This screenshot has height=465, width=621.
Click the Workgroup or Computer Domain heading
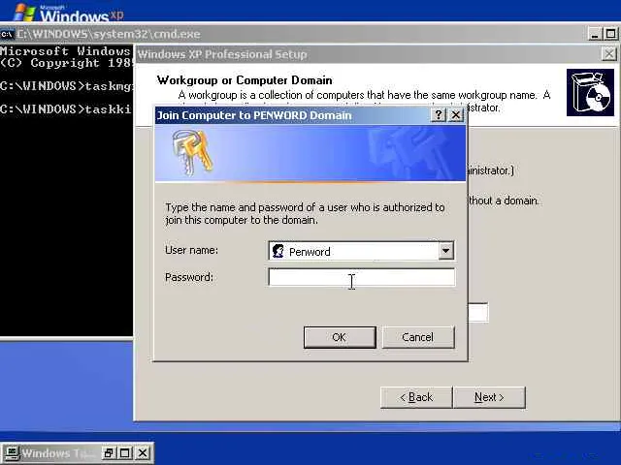(245, 80)
